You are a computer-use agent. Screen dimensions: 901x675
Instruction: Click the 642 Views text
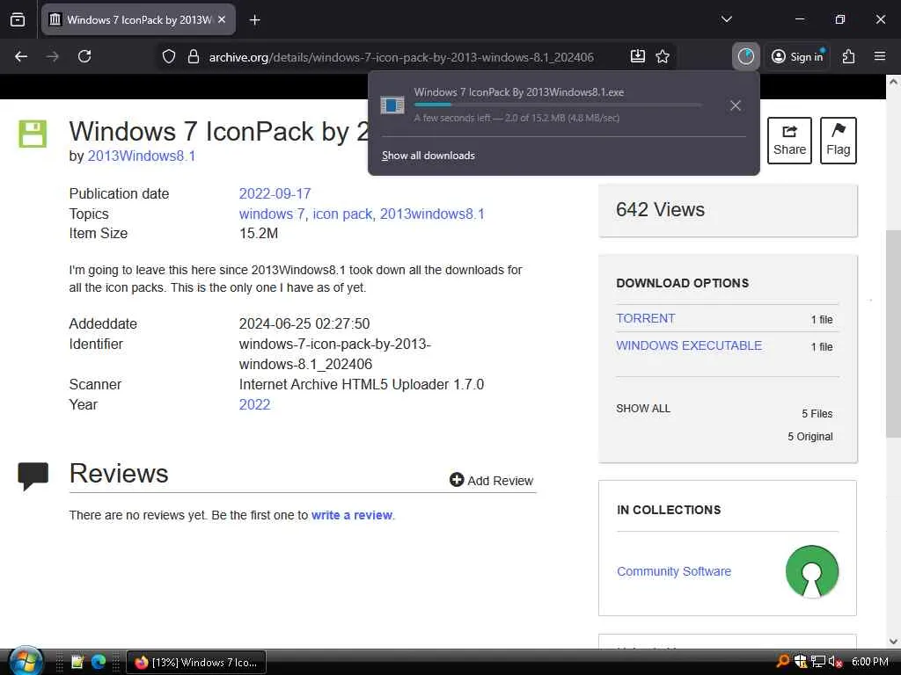tap(660, 209)
